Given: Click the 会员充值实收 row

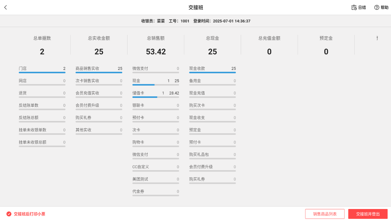Looking at the screenshot, I should (x=99, y=94).
